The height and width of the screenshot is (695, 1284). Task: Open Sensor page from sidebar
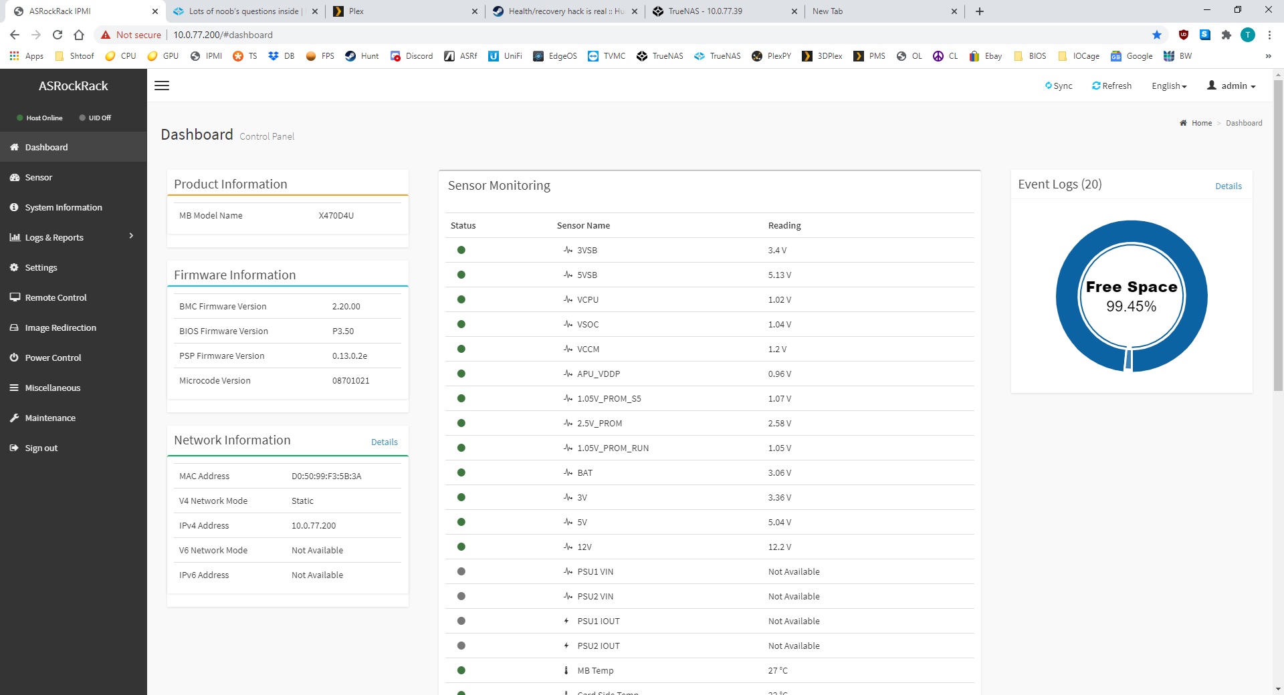coord(39,177)
